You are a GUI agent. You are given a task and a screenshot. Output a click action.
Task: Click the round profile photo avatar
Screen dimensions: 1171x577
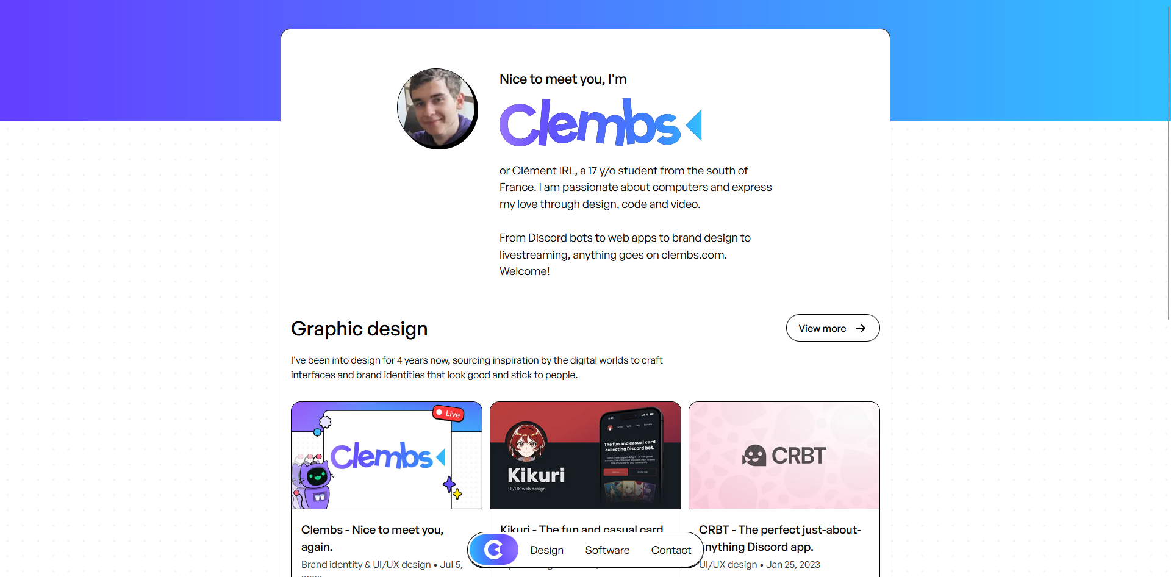[x=437, y=109]
